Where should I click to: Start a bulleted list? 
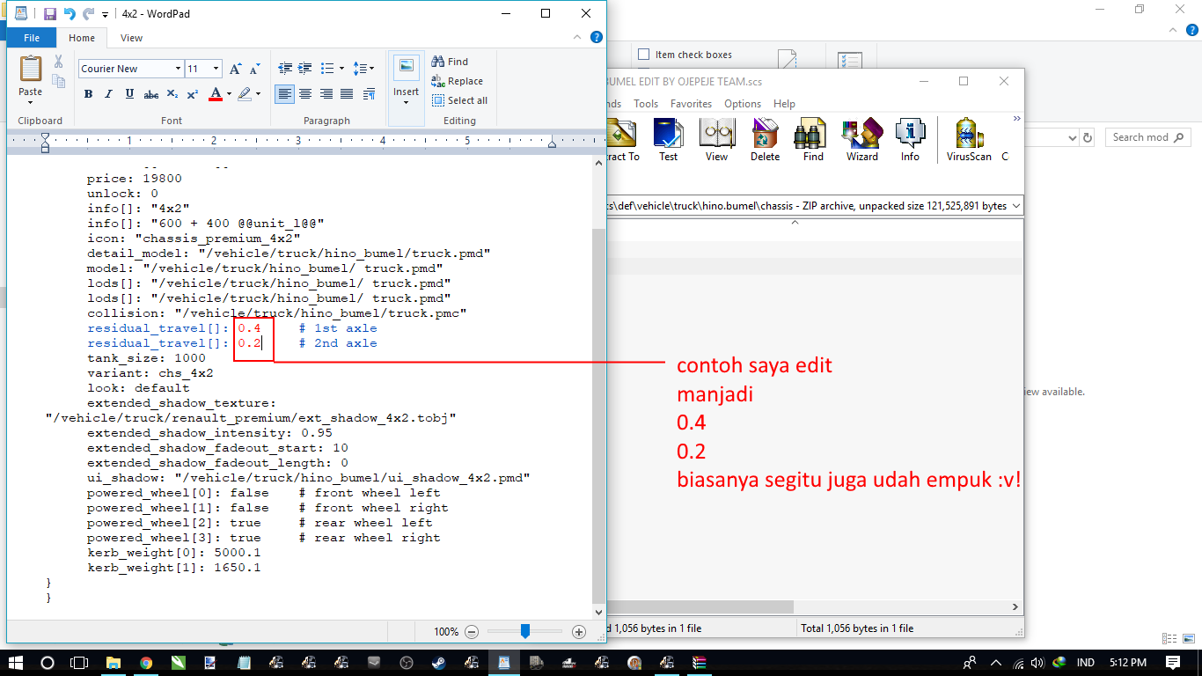coord(326,68)
